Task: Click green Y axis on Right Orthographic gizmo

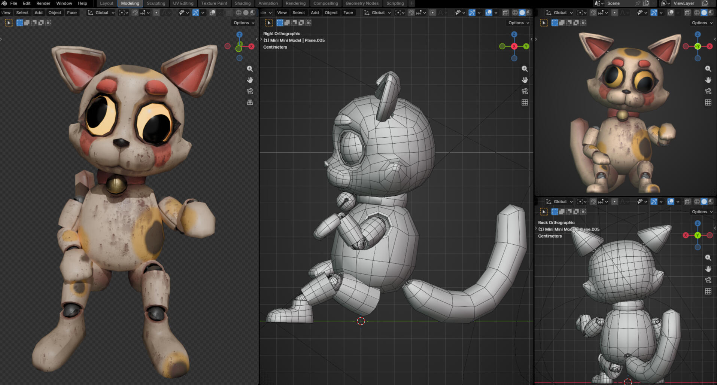Action: click(526, 46)
